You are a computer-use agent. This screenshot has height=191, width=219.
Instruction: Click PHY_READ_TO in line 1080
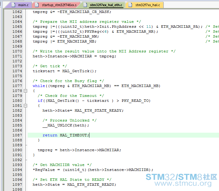point(135,101)
